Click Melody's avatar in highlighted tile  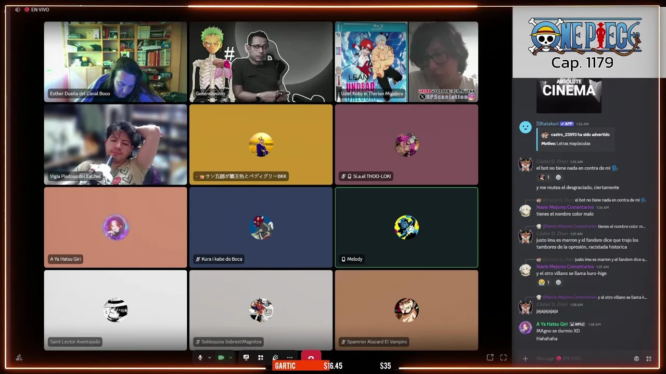coord(406,228)
